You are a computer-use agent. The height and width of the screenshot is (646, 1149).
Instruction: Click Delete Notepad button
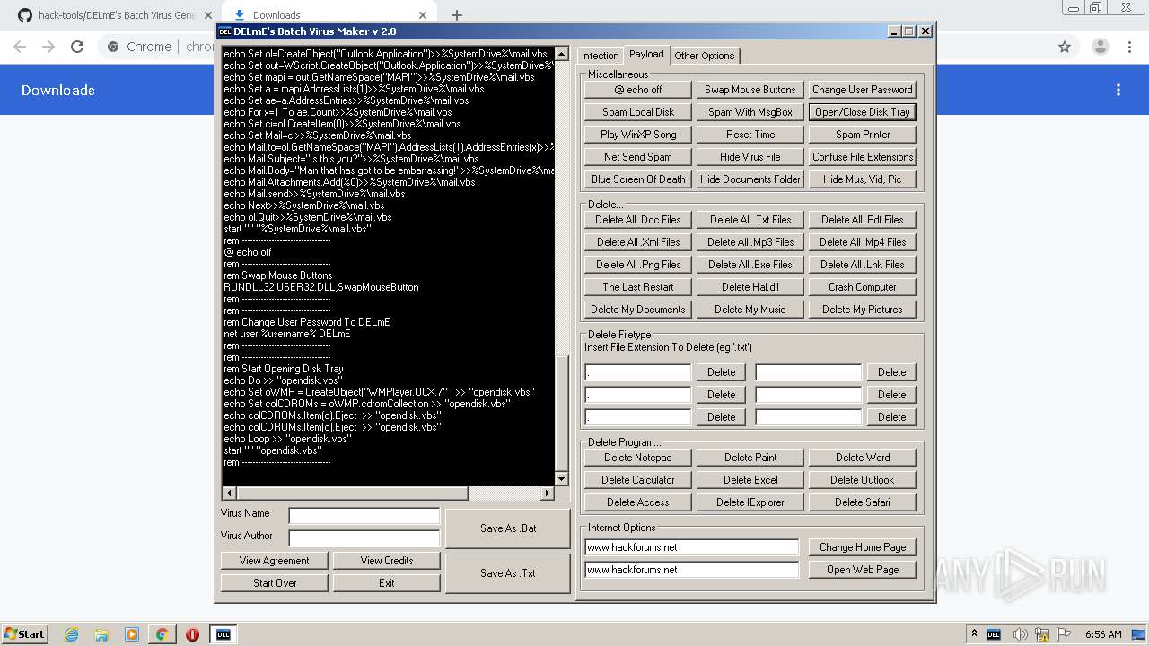point(638,458)
